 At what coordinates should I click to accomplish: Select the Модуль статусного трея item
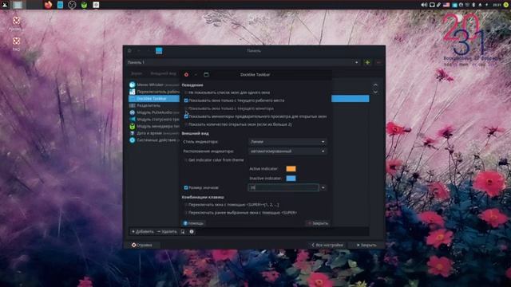[154, 120]
